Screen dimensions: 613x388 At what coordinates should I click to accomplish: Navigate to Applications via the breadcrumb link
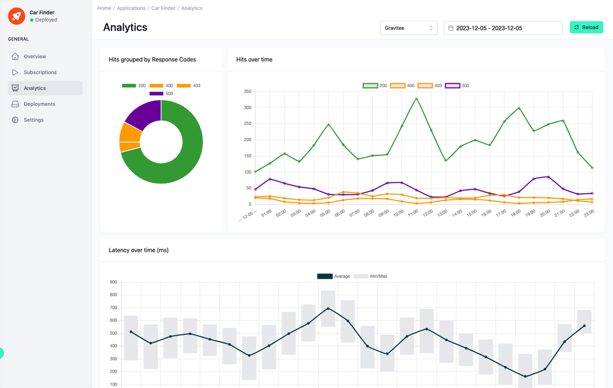point(131,8)
